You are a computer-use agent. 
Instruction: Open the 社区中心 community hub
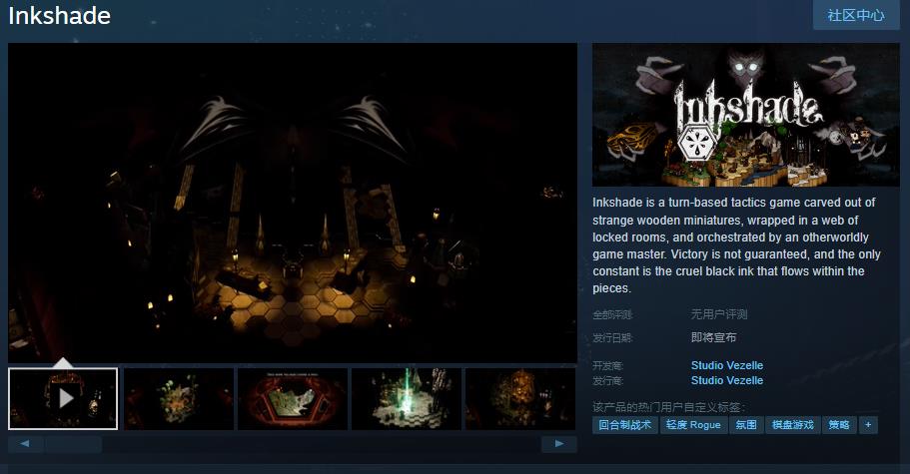(856, 16)
